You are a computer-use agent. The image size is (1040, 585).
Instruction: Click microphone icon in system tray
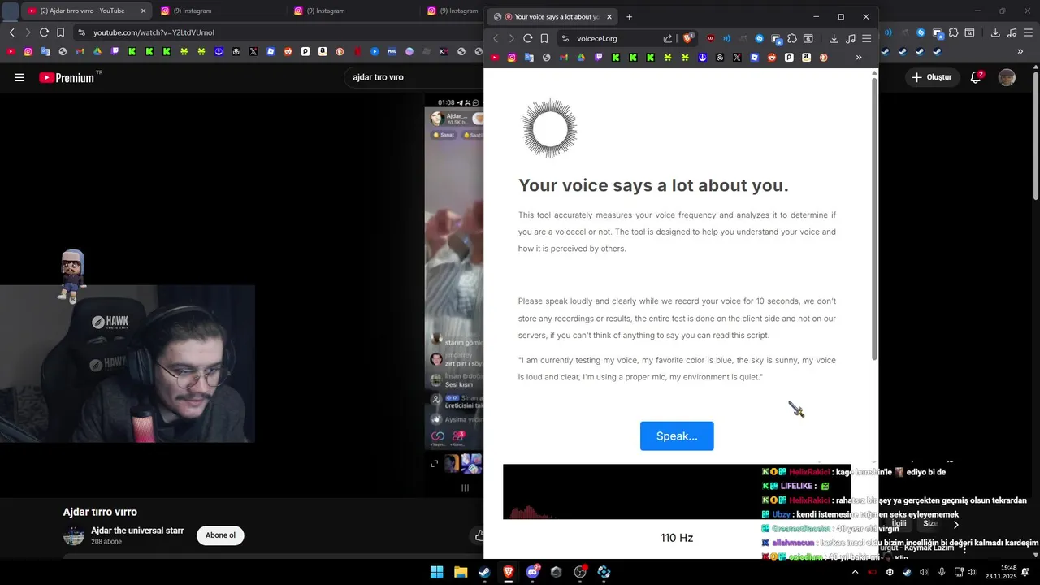[942, 572]
